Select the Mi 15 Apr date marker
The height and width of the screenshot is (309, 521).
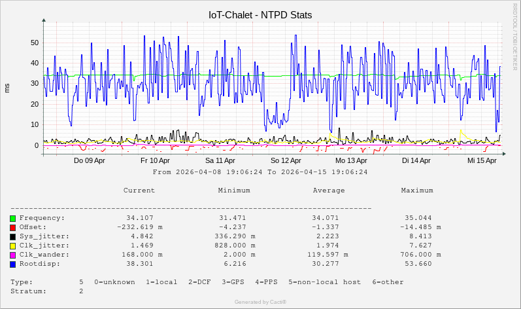[x=482, y=160]
